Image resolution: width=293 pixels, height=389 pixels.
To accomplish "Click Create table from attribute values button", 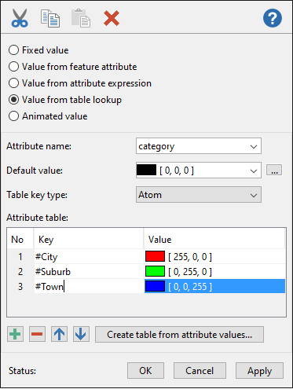I will point(179,334).
